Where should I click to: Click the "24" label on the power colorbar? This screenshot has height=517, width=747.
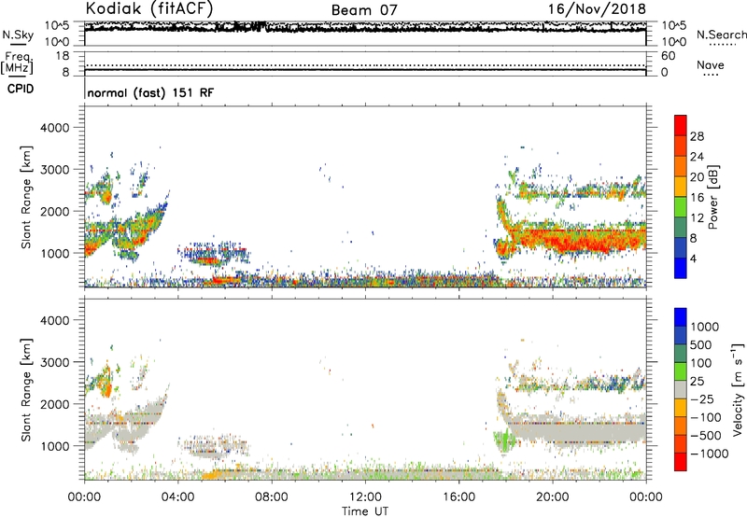pyautogui.click(x=697, y=157)
